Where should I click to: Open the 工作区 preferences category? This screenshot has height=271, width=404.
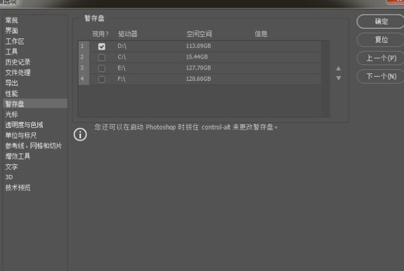pyautogui.click(x=15, y=41)
